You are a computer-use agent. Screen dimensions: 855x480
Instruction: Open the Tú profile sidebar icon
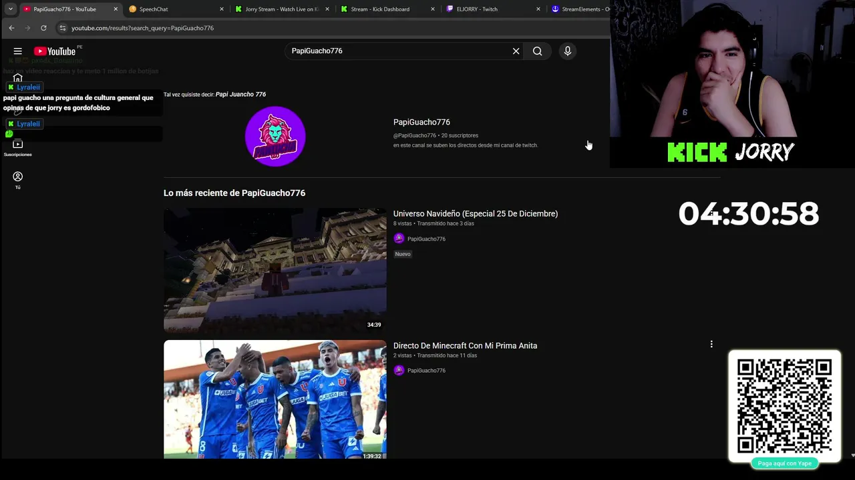(18, 180)
